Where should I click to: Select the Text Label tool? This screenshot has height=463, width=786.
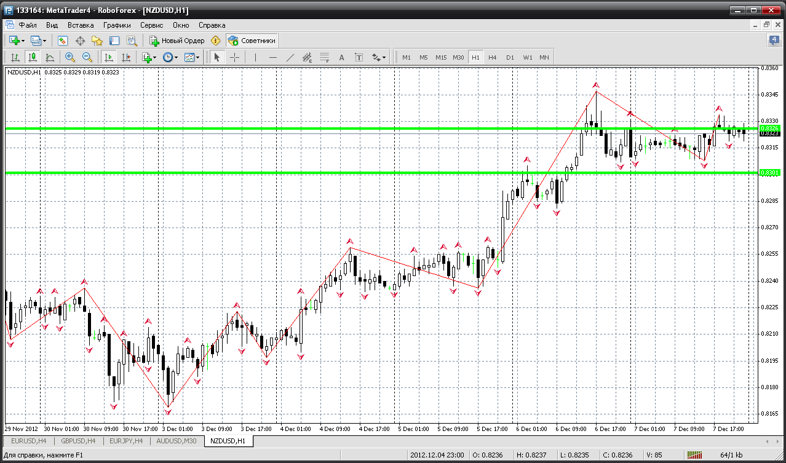point(359,57)
